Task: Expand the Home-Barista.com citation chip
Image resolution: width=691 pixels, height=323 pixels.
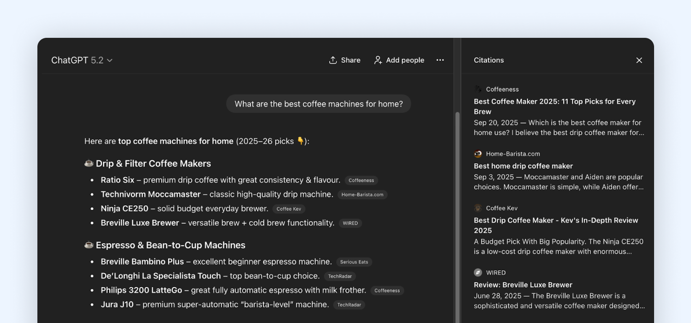Action: [363, 194]
